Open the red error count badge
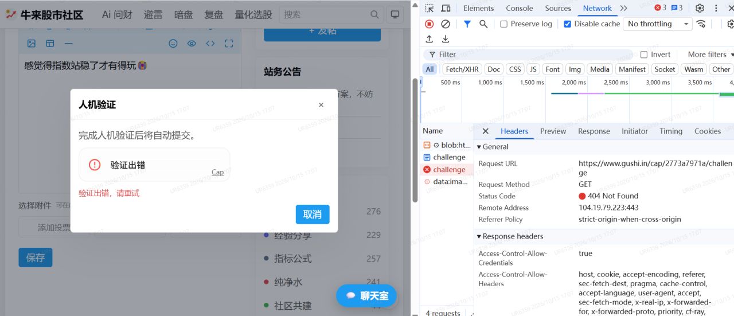 click(x=660, y=8)
